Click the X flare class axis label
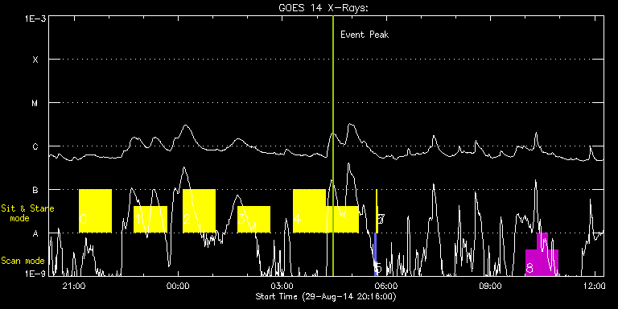The width and height of the screenshot is (618, 309). point(35,60)
